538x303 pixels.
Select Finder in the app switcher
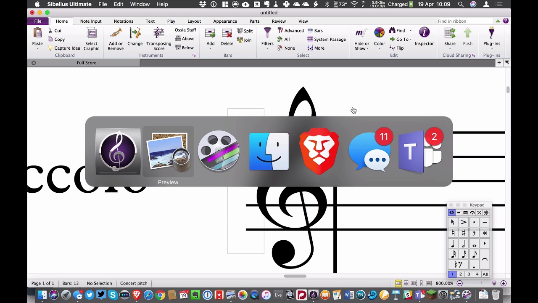(269, 151)
